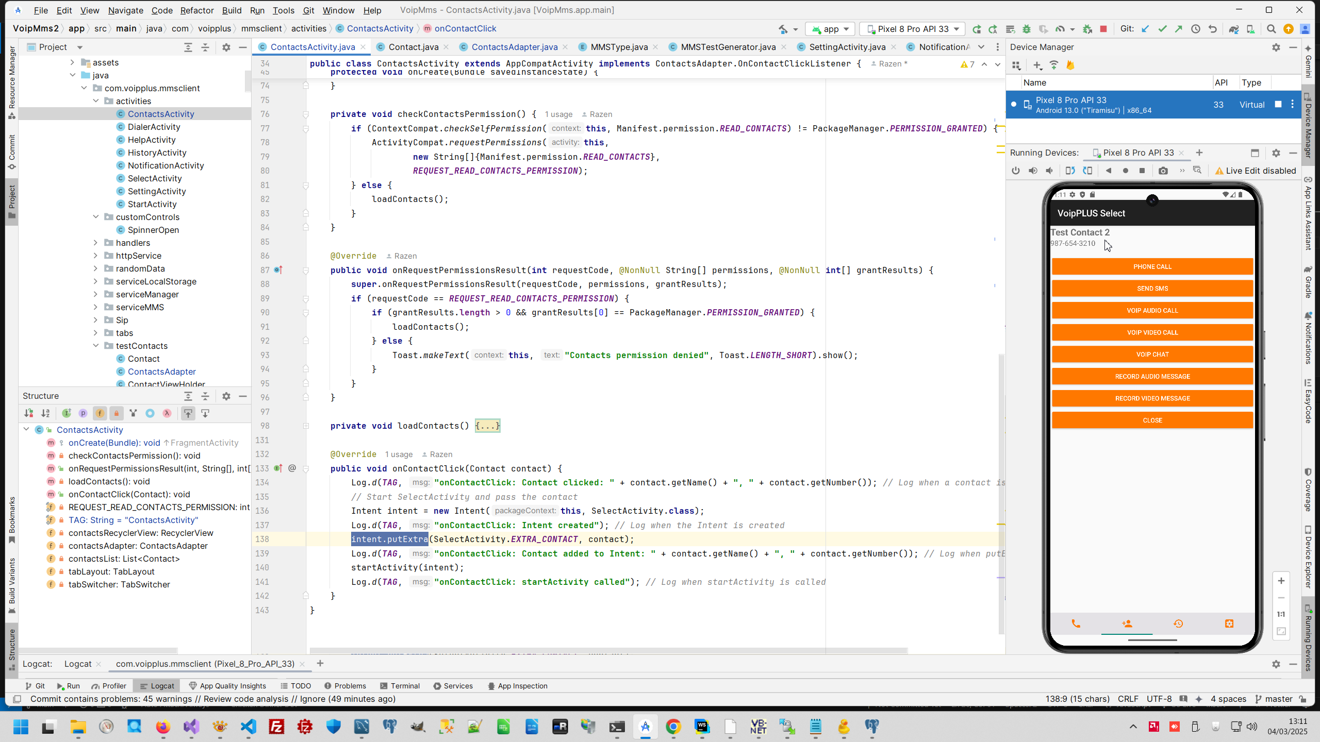Open the Refactor menu
Screen dimensions: 1320x742
click(196, 10)
